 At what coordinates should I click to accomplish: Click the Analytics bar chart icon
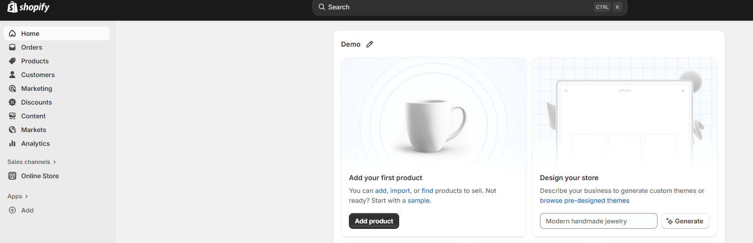coord(12,143)
